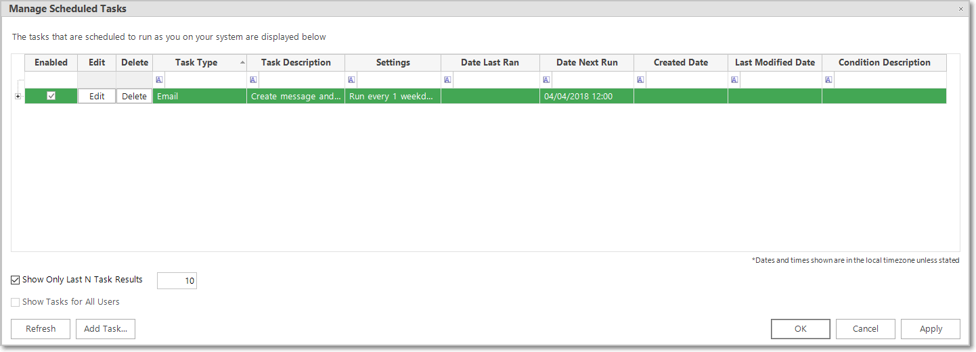Sort by the Task Type column header
Image resolution: width=976 pixels, height=352 pixels.
(200, 62)
